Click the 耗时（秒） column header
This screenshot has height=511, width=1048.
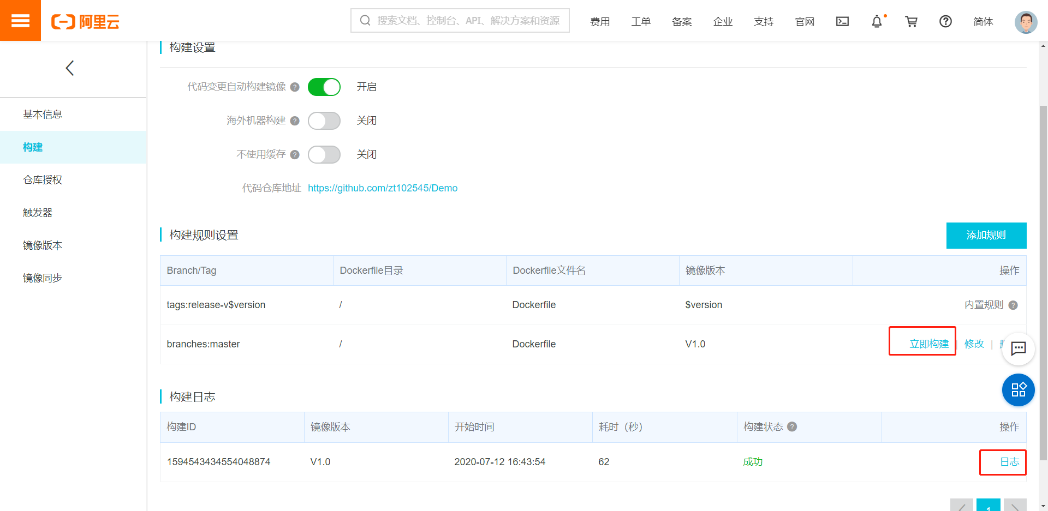coord(665,427)
